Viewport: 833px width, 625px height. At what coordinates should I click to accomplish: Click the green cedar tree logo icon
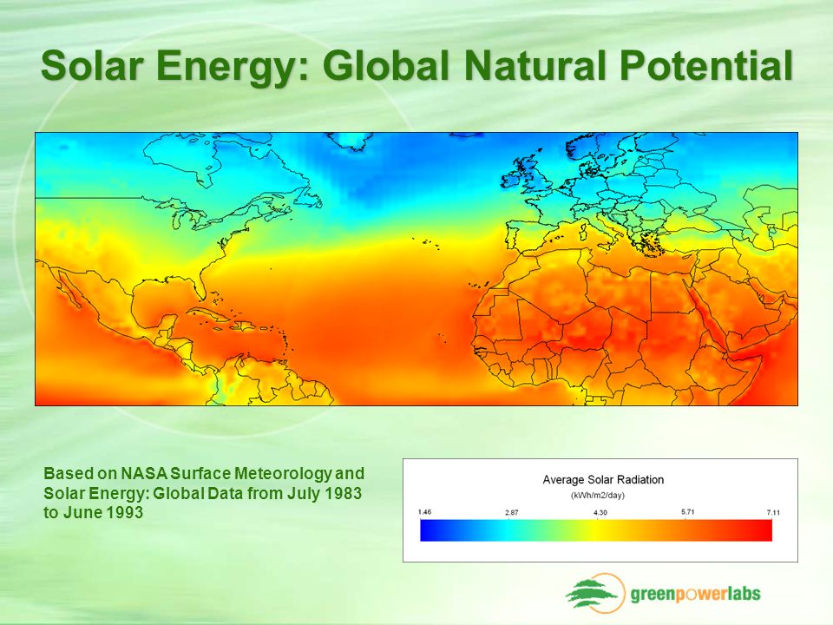pos(595,593)
